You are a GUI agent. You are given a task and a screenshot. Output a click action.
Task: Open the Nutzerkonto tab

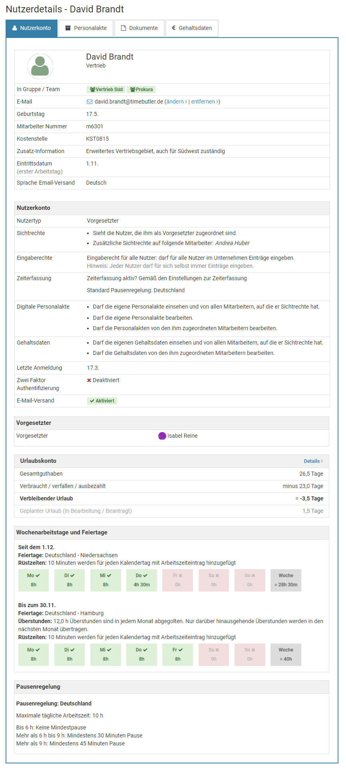click(32, 28)
